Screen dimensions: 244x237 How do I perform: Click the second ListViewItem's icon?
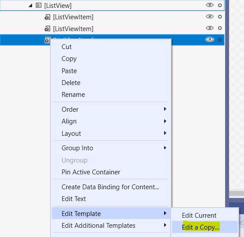point(47,28)
